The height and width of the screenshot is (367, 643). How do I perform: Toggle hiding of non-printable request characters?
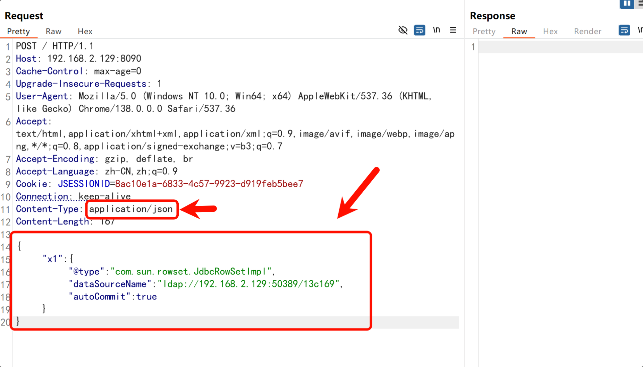(x=403, y=30)
